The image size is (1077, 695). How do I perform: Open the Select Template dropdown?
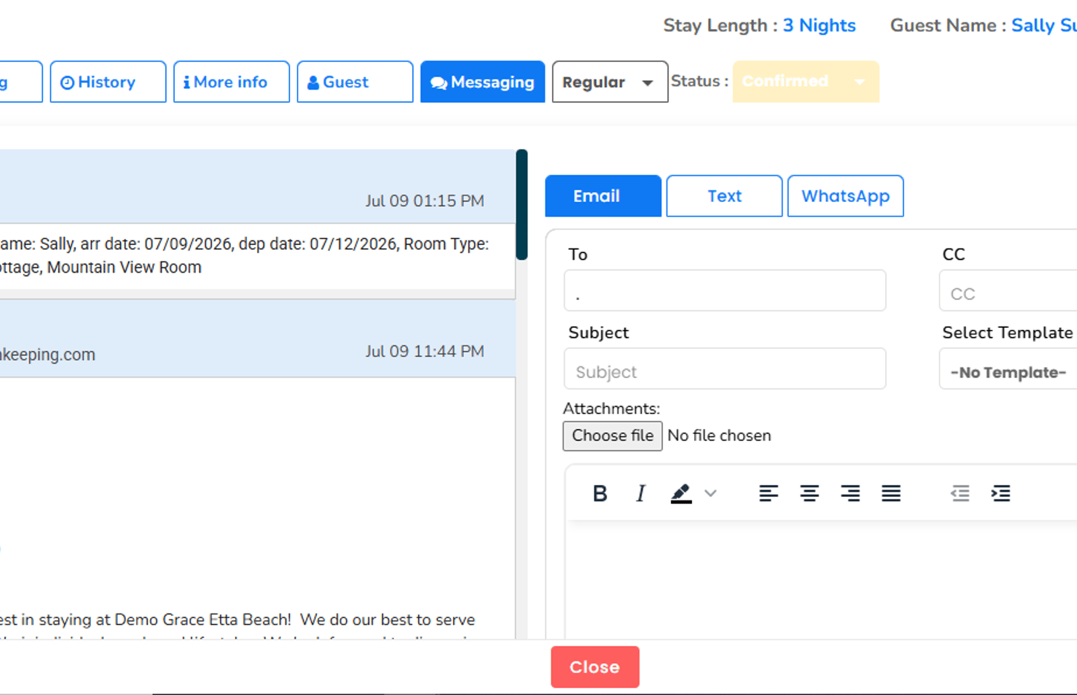click(x=1008, y=369)
